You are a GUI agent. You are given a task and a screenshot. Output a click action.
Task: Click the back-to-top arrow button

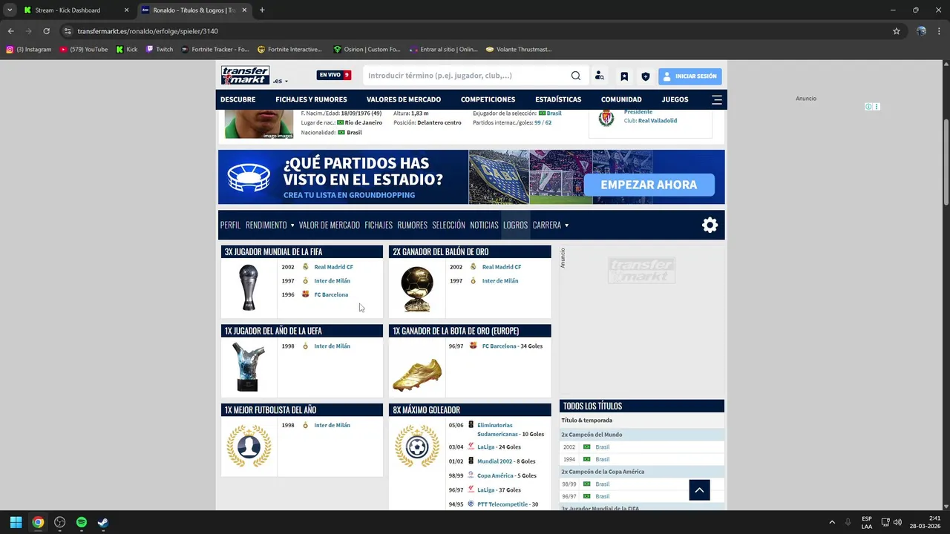pyautogui.click(x=700, y=490)
